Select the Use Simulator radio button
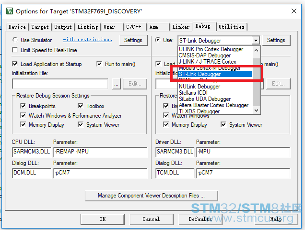 click(15, 40)
